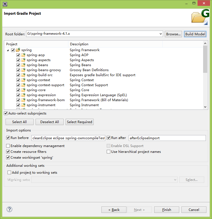The height and width of the screenshot is (219, 212).
Task: Select the spring-core project name
Action: pyautogui.click(x=36, y=90)
